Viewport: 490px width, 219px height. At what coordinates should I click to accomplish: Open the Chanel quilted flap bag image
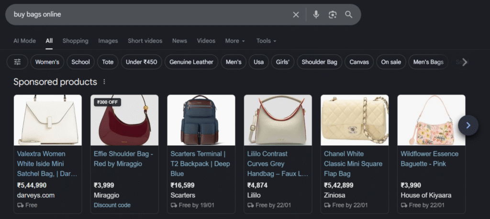[355, 120]
